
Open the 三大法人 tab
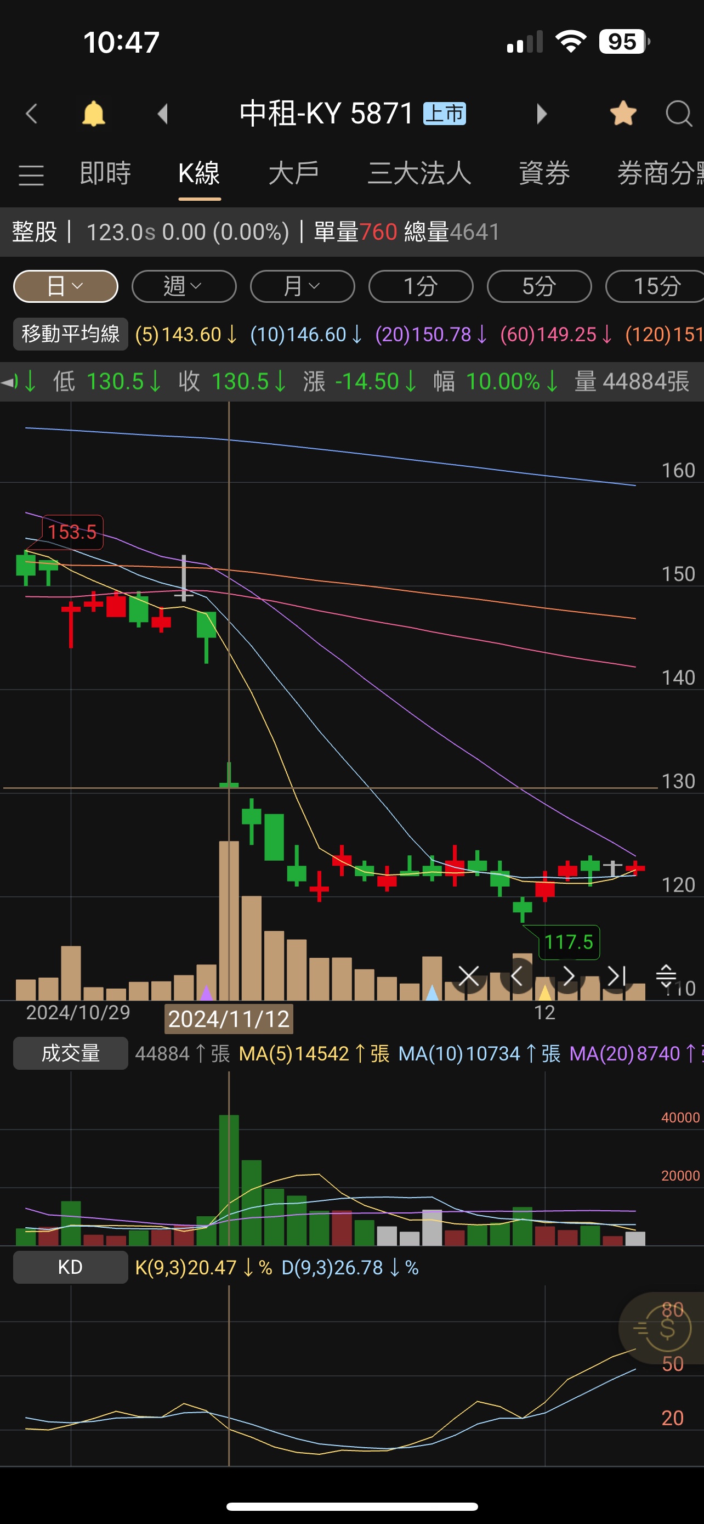point(419,173)
